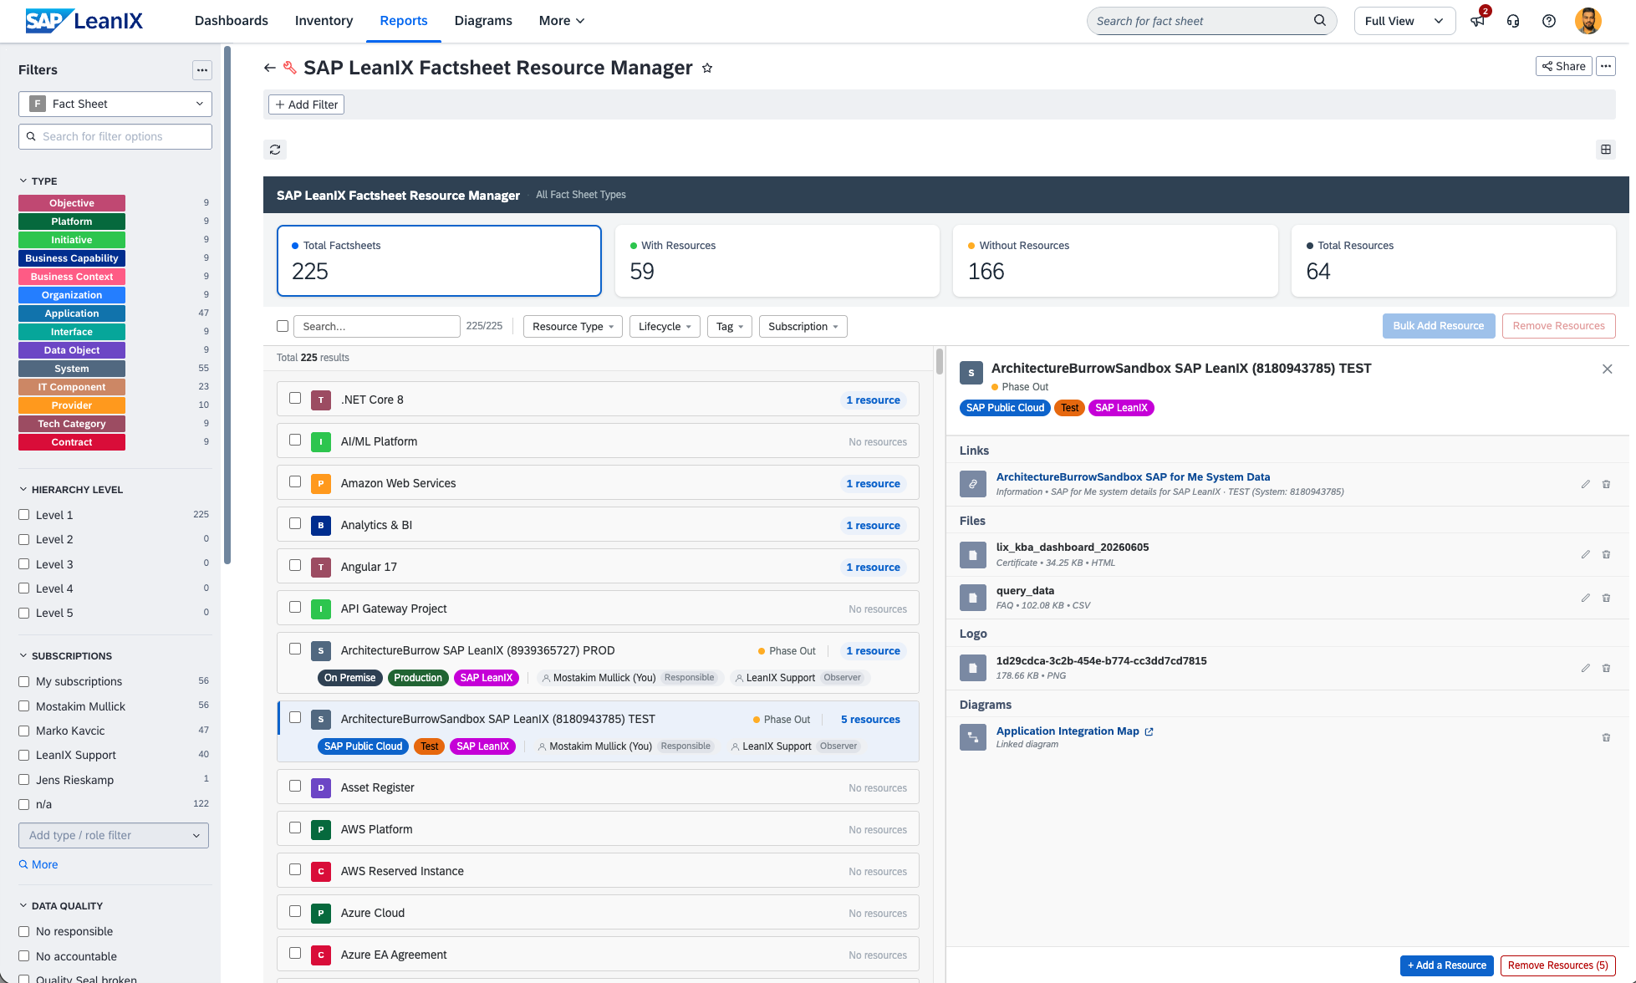Select the Reports tab
Viewport: 1636px width, 983px height.
[404, 21]
